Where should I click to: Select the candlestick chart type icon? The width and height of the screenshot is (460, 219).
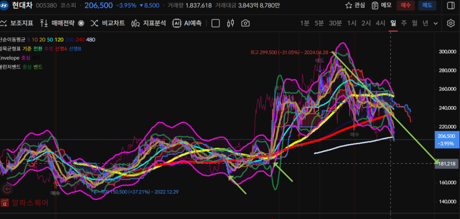[x=231, y=23]
